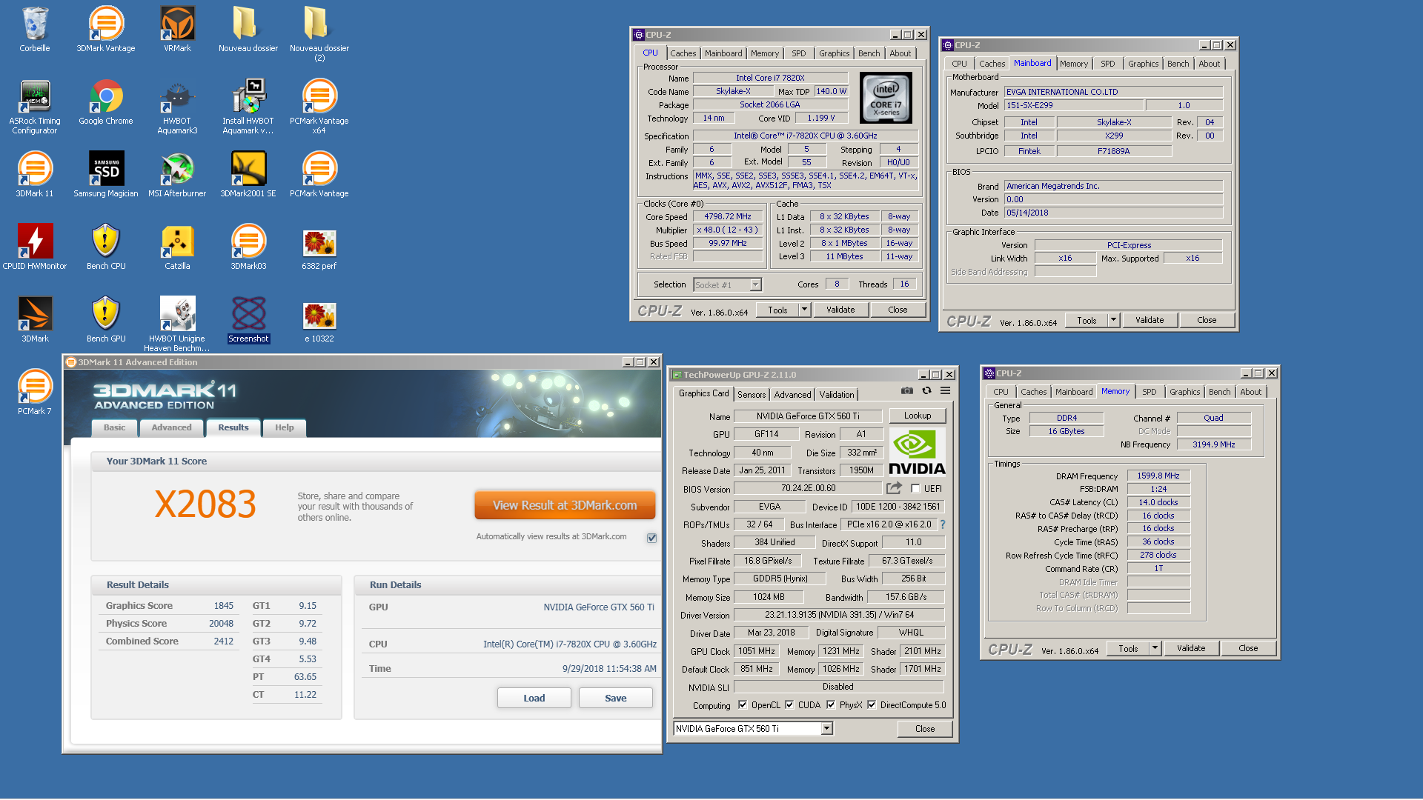Open the Nouveau dossier folder

coord(248,30)
